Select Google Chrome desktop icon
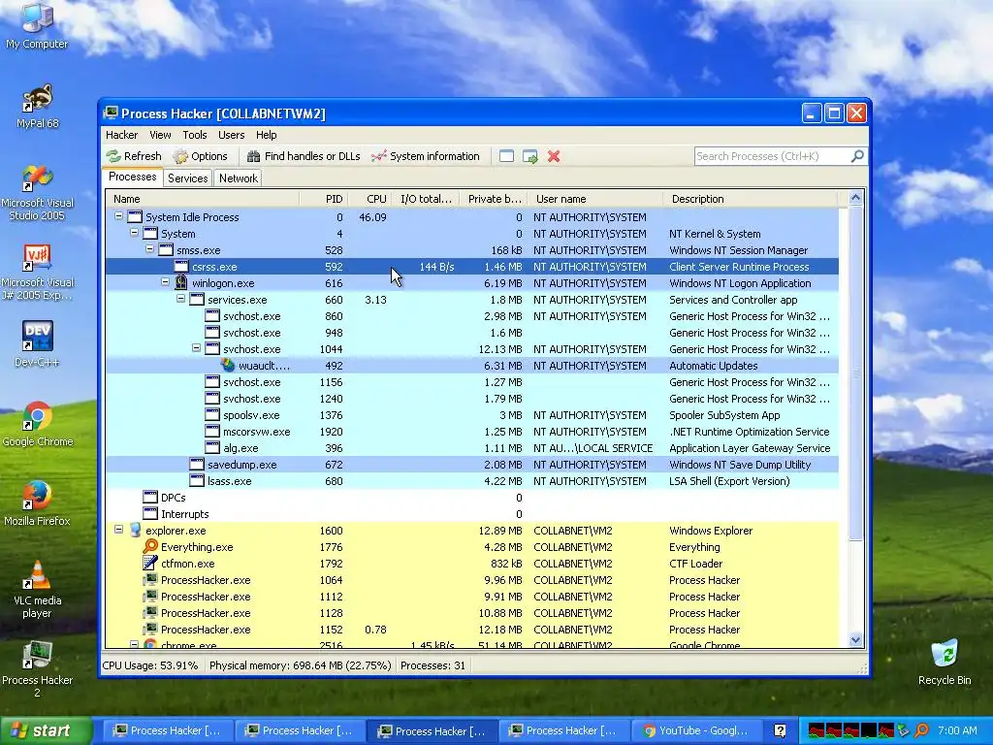The width and height of the screenshot is (993, 745). tap(37, 424)
